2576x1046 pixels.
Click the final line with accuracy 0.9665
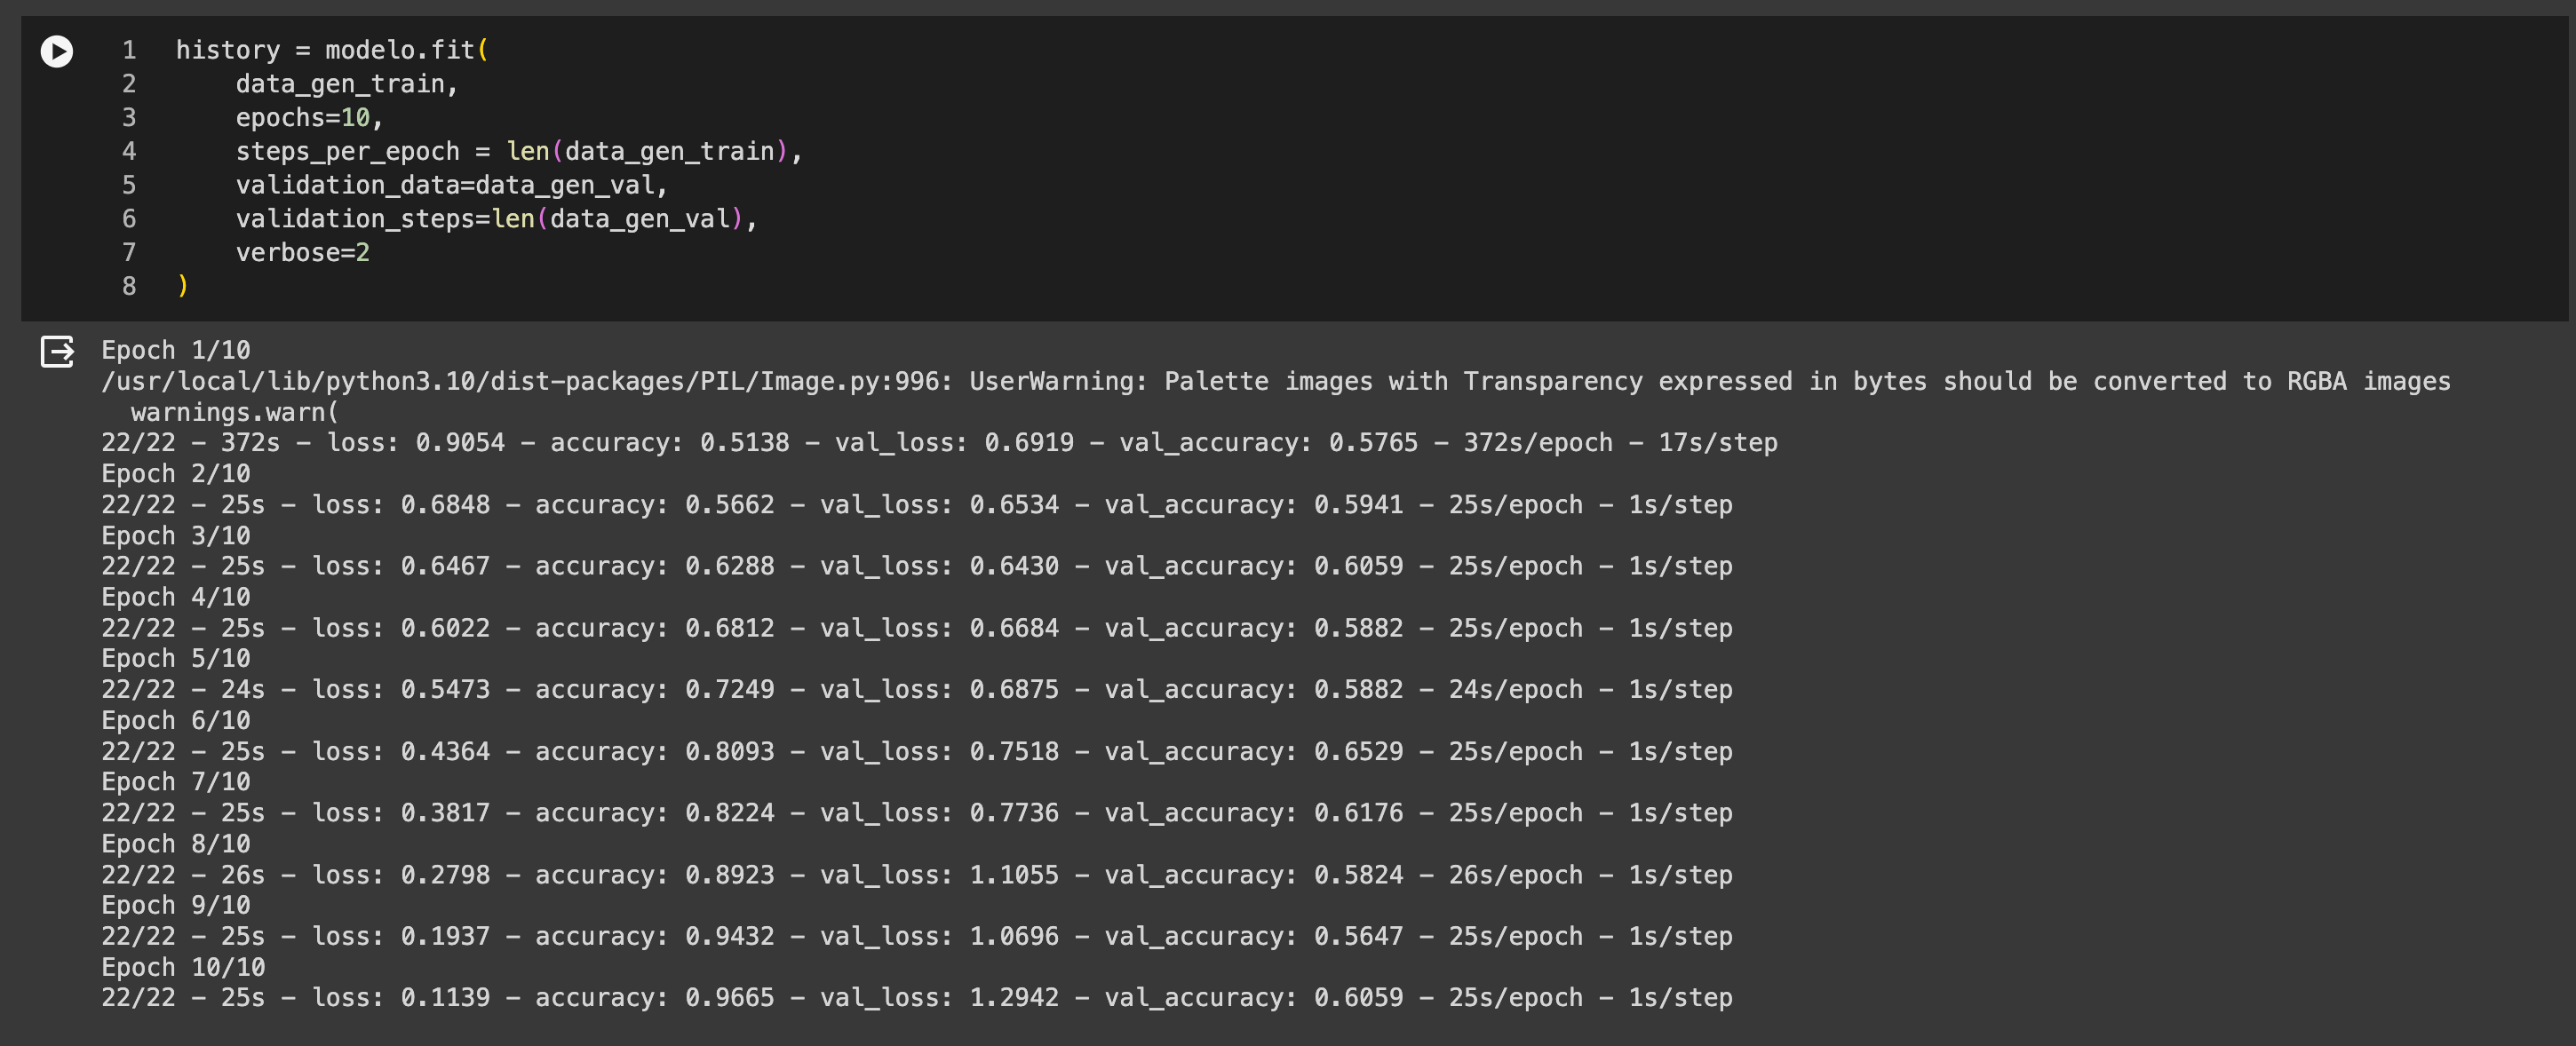pyautogui.click(x=916, y=997)
